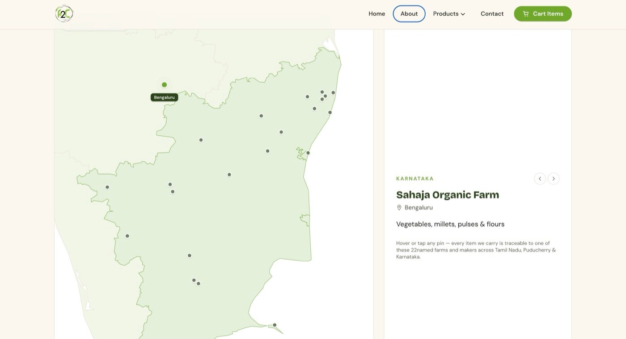Show the previous farm with the left arrow

[540, 179]
